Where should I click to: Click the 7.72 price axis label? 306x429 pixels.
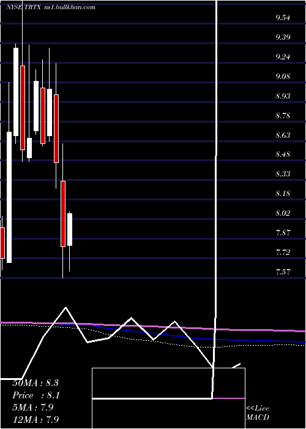(x=283, y=252)
